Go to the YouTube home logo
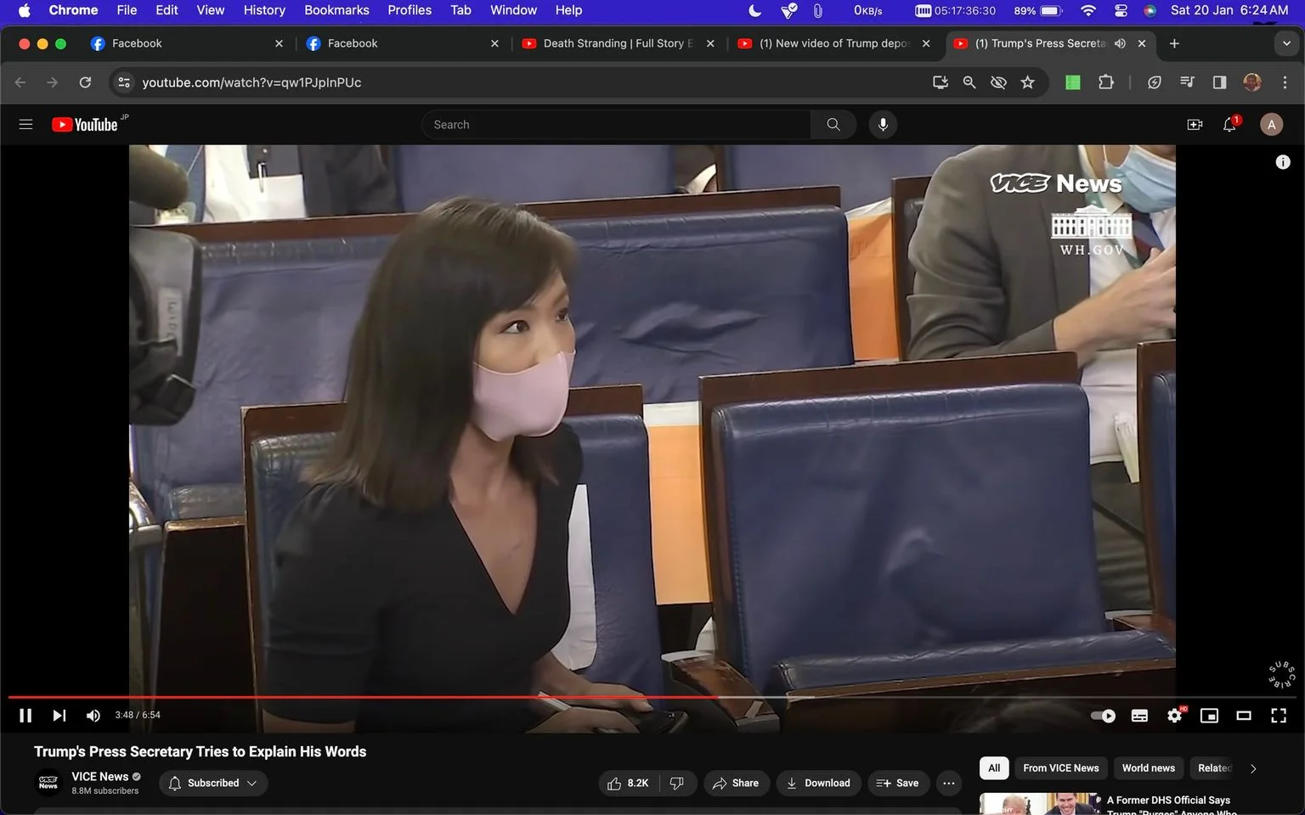Screen dimensions: 1305x815 [85, 125]
